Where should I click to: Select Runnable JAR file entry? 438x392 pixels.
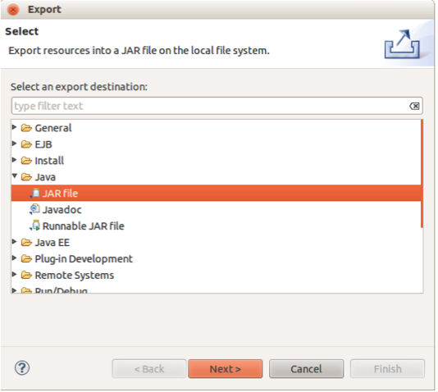pos(83,226)
